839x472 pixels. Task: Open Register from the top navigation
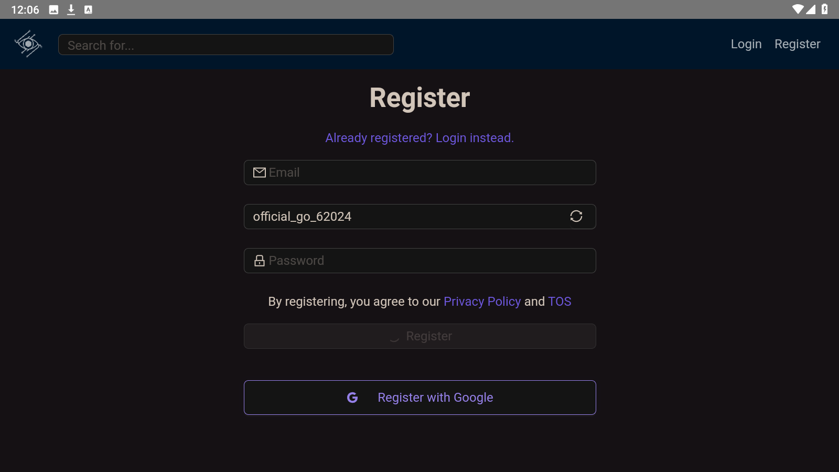tap(797, 44)
